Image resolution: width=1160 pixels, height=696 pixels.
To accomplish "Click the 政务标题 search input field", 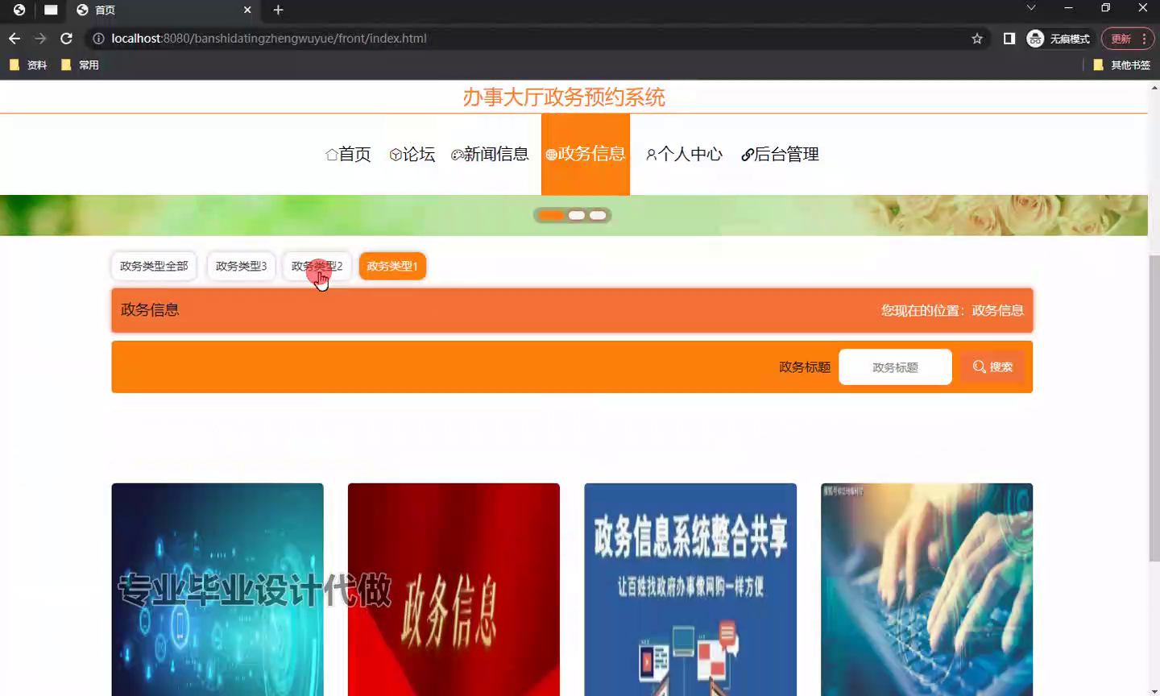I will click(895, 367).
